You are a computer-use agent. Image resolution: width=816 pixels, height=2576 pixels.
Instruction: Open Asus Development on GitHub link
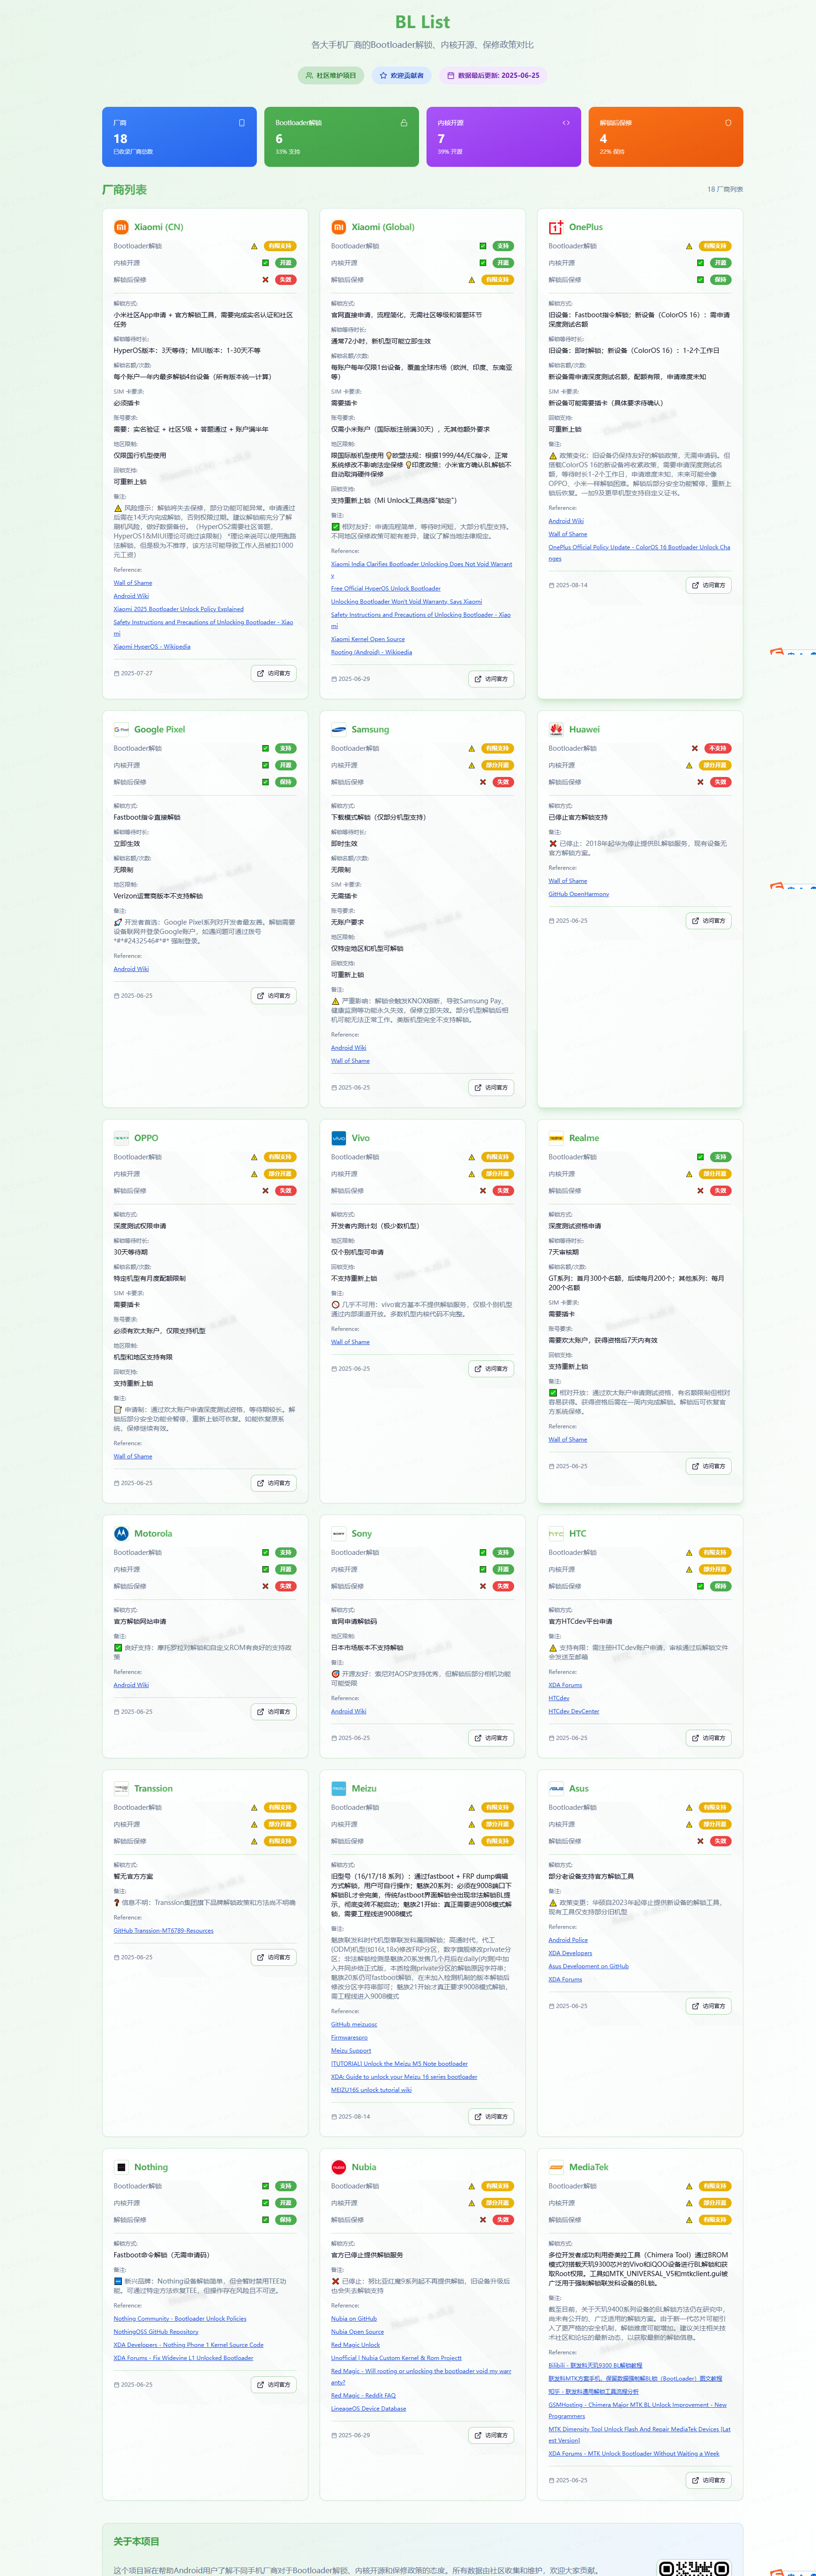pyautogui.click(x=589, y=1966)
